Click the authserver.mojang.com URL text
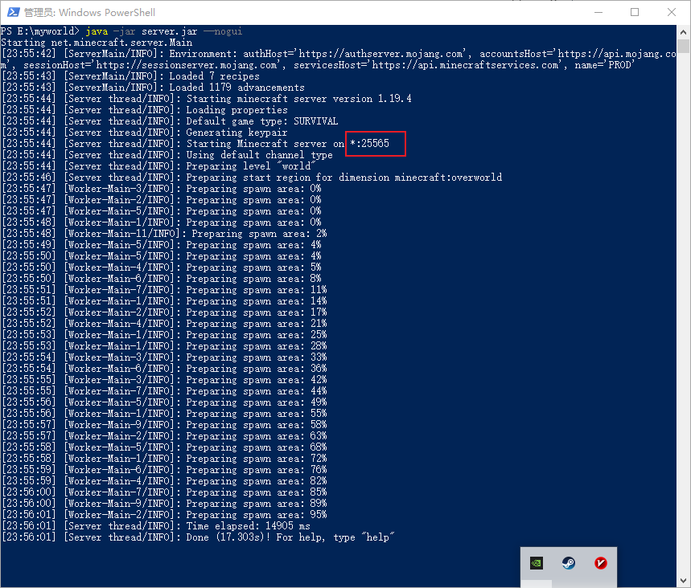This screenshot has height=588, width=691. (x=380, y=54)
